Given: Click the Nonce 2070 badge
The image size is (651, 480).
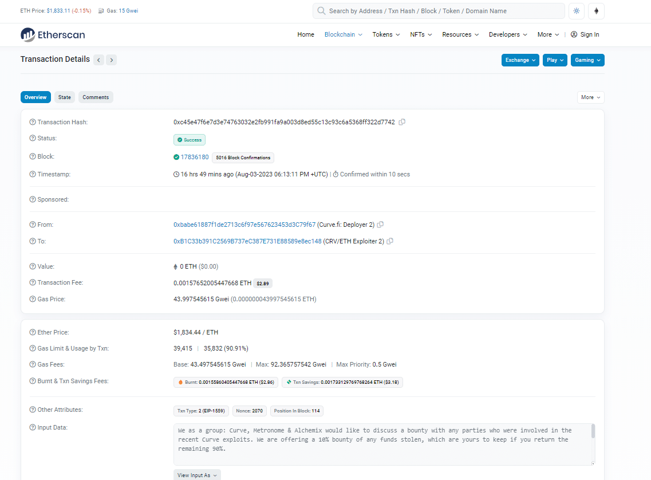Looking at the screenshot, I should tap(250, 411).
